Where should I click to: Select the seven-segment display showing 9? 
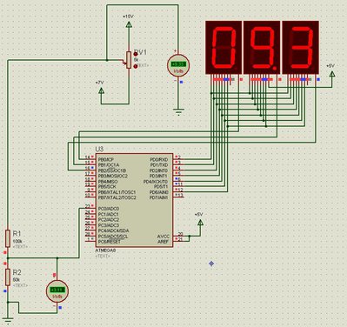(x=262, y=47)
